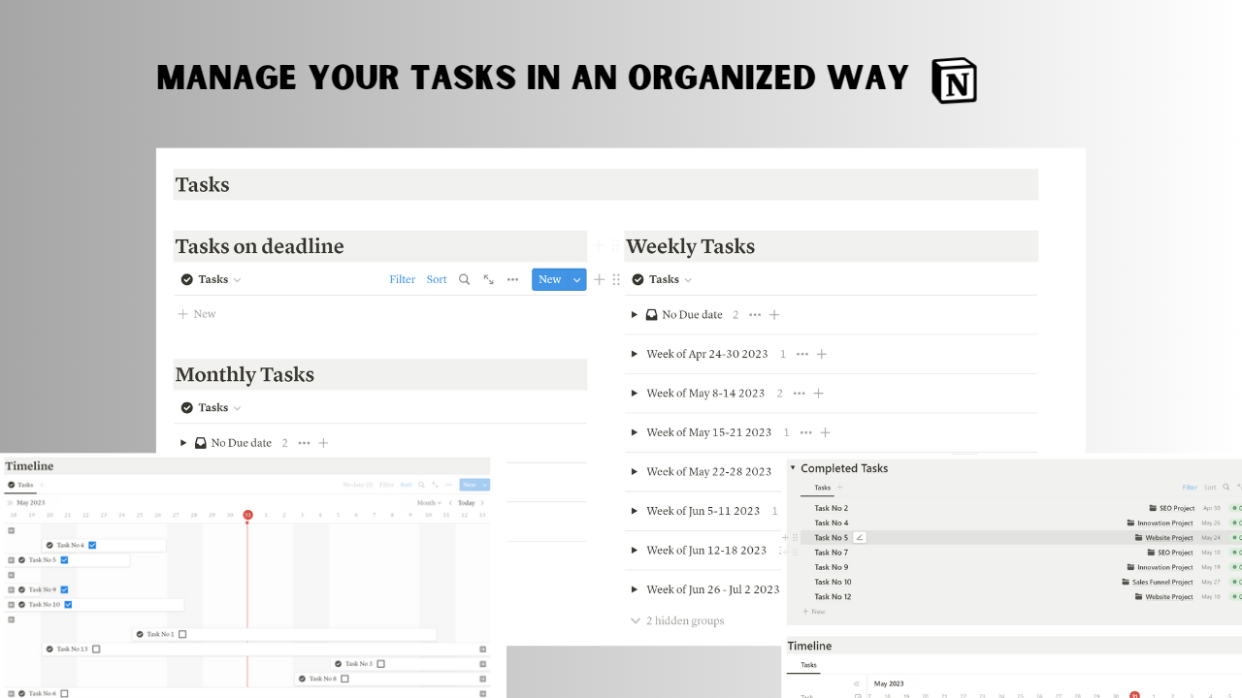The width and height of the screenshot is (1242, 698).
Task: Open options for Monthly No Due date group
Action: pyautogui.click(x=305, y=443)
